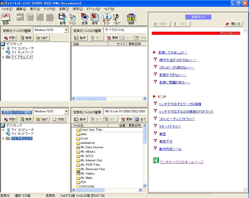The height and width of the screenshot is (198, 249).
Task: Open the フロッピーディスクドライバ link
Action: 177,119
